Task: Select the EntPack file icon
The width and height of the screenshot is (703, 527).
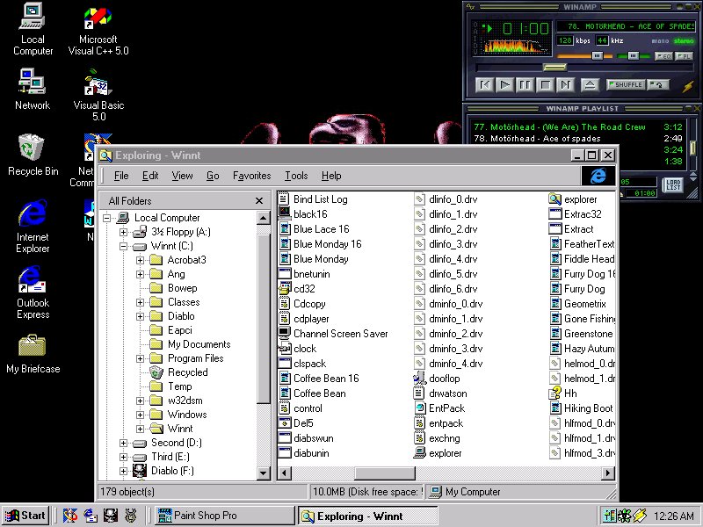Action: (x=419, y=408)
